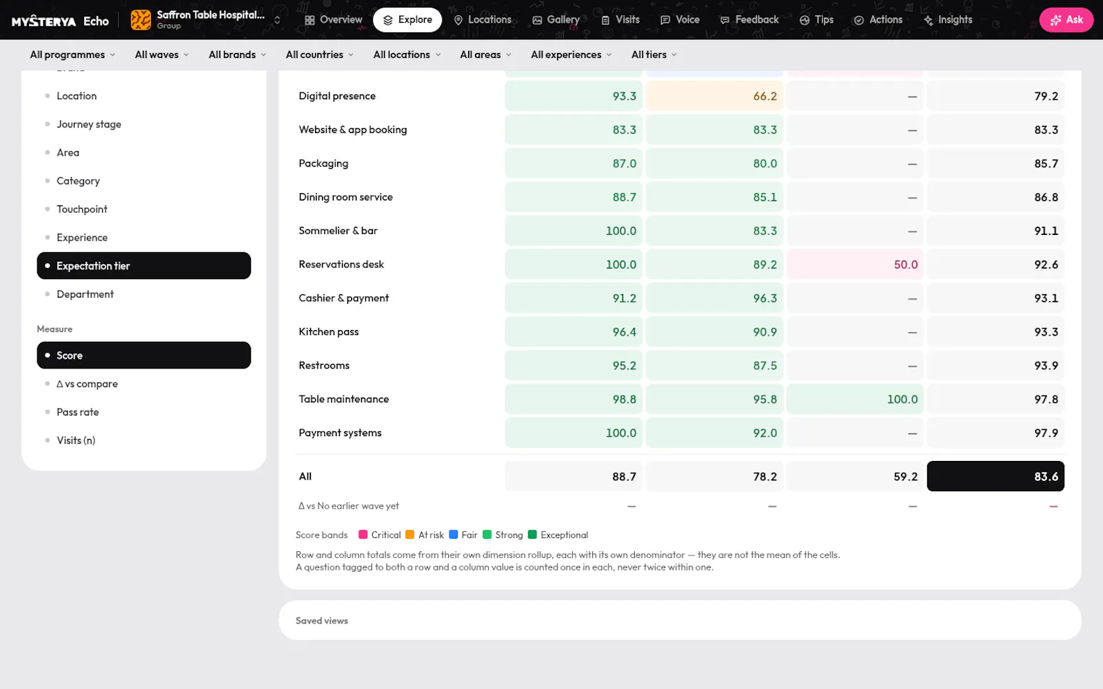Image resolution: width=1103 pixels, height=689 pixels.
Task: Expand the All tiers filter
Action: click(654, 54)
